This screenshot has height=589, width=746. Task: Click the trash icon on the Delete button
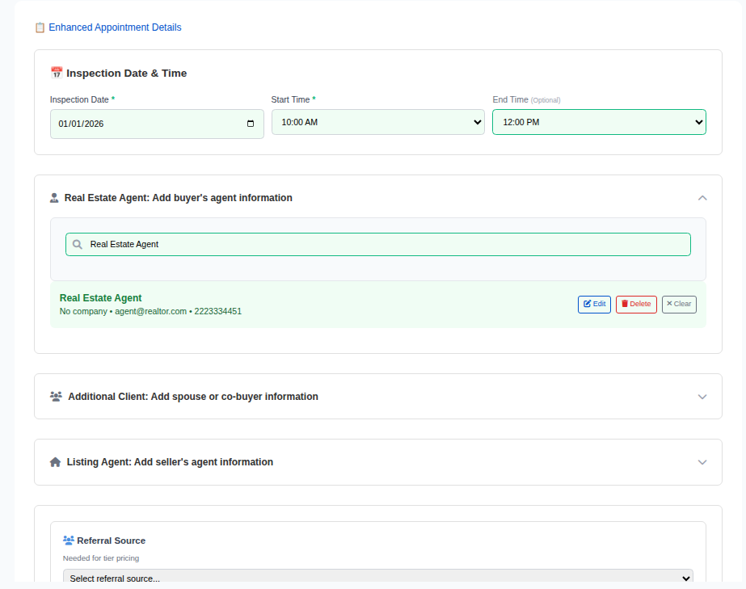(x=624, y=304)
